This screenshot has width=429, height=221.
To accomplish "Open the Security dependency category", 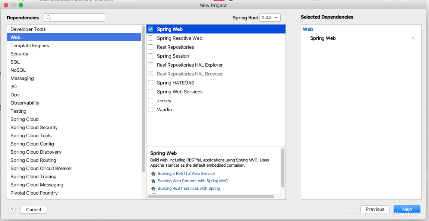I will (19, 54).
